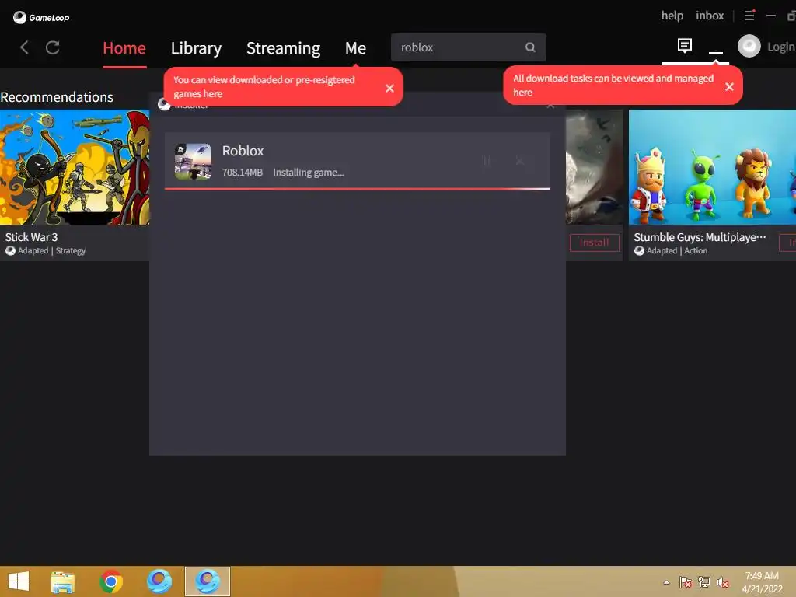Open help in the title bar
Viewport: 796px width, 597px height.
coord(672,16)
